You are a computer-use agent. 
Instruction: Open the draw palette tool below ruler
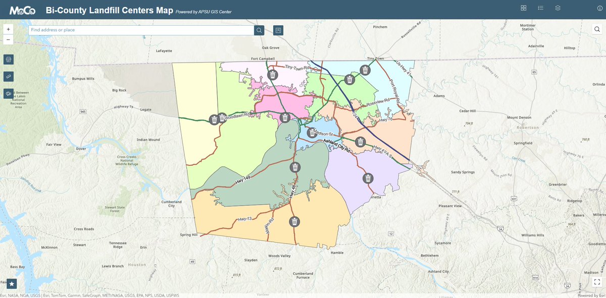[x=9, y=93]
